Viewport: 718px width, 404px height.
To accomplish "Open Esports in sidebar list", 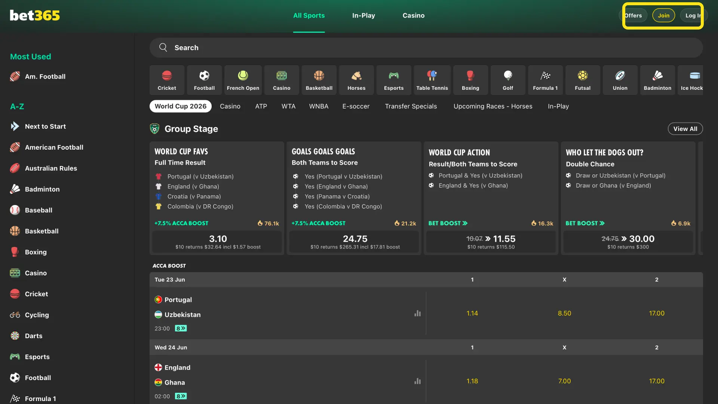I will pos(30,357).
